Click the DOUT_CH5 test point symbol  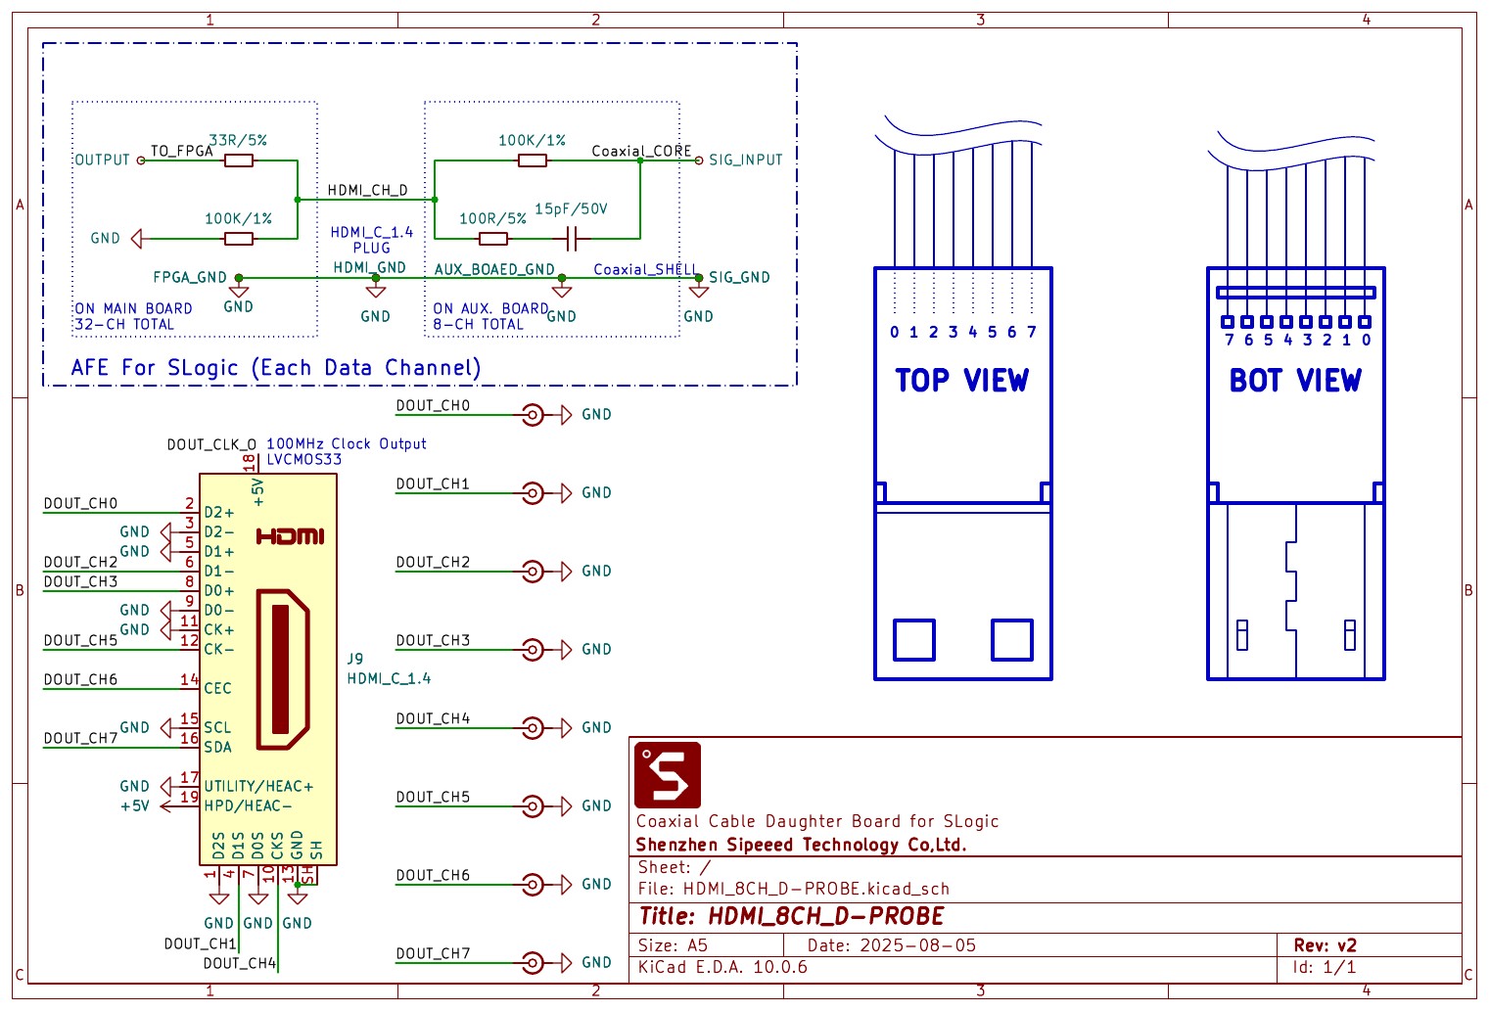(x=533, y=806)
